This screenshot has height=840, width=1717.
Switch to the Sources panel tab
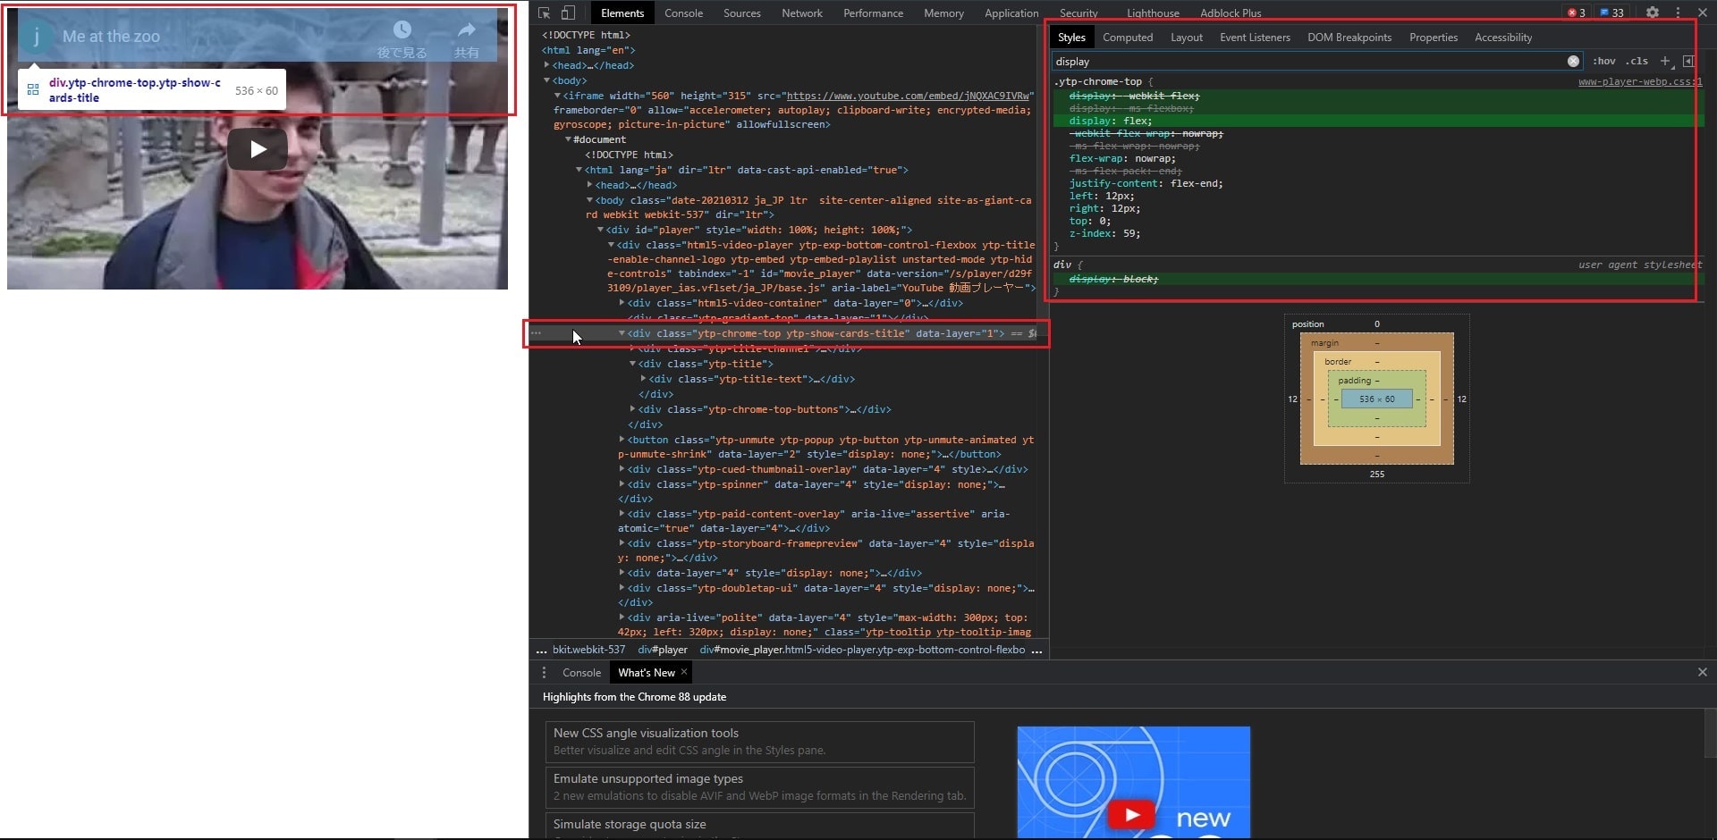pyautogui.click(x=741, y=13)
